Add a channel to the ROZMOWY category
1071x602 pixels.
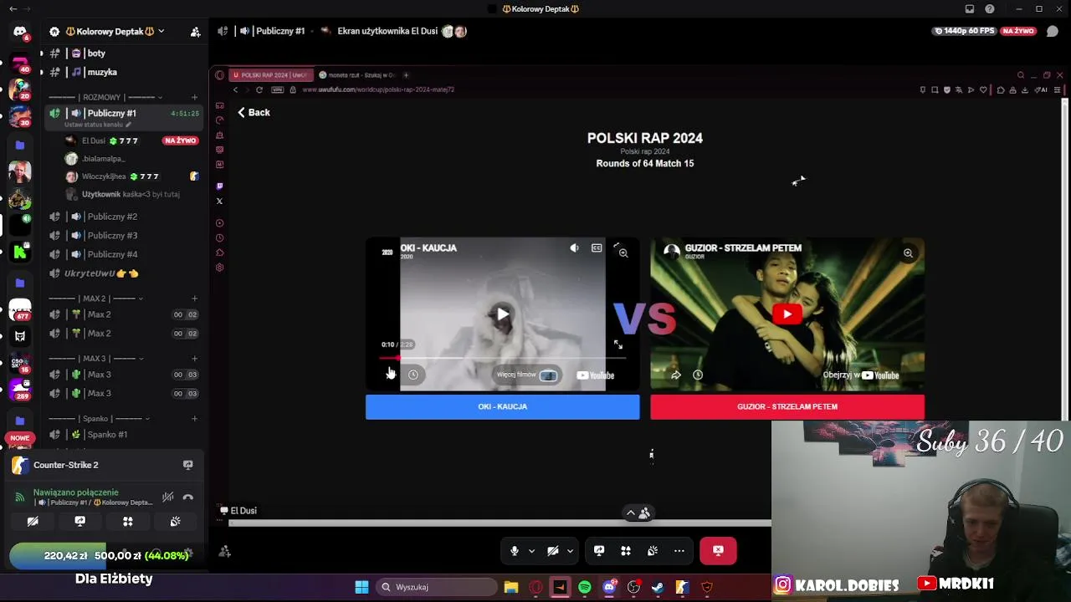click(x=194, y=97)
